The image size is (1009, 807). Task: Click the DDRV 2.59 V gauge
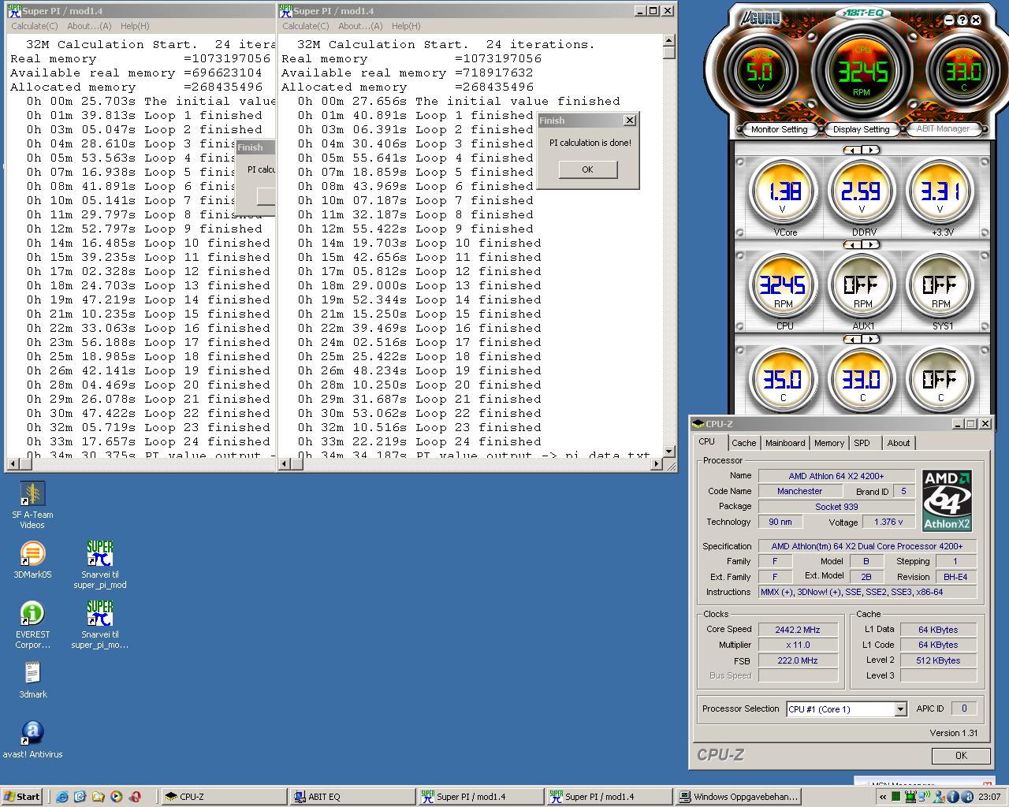tap(862, 192)
